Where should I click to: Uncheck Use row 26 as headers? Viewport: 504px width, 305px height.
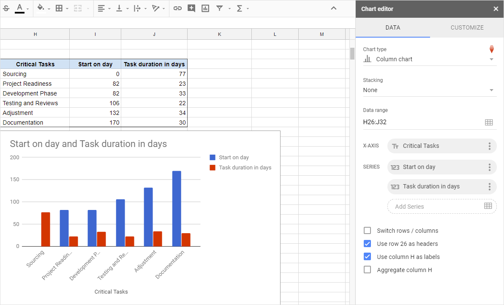(x=368, y=244)
